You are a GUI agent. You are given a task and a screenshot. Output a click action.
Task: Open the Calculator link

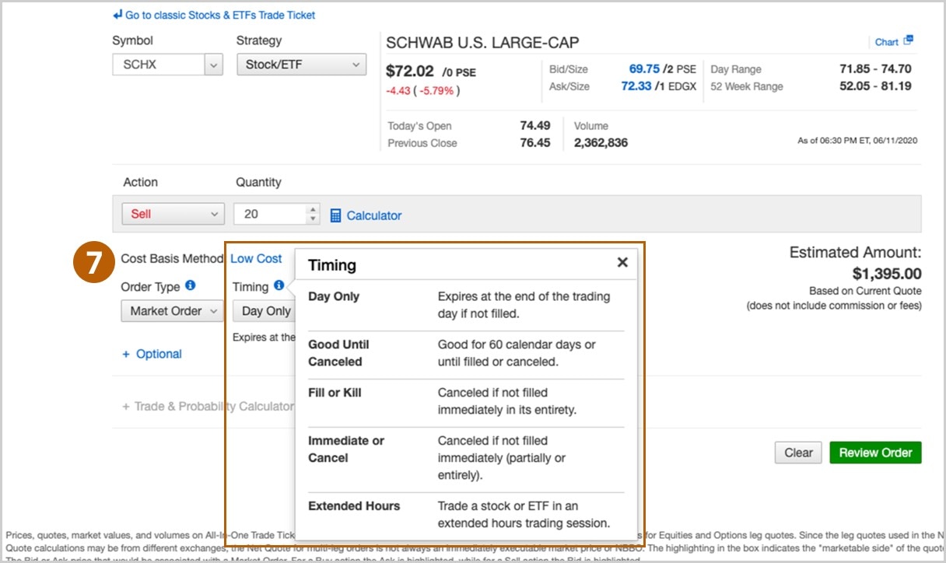coord(374,215)
